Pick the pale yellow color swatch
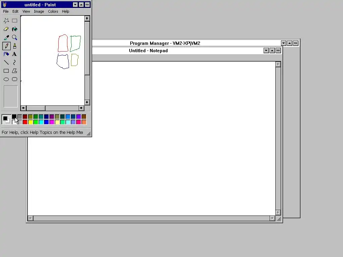 point(57,122)
